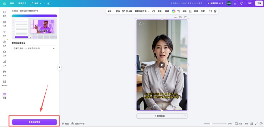
Task: Open the 元素 (Elements) sidebar panel
Action: 5,23
